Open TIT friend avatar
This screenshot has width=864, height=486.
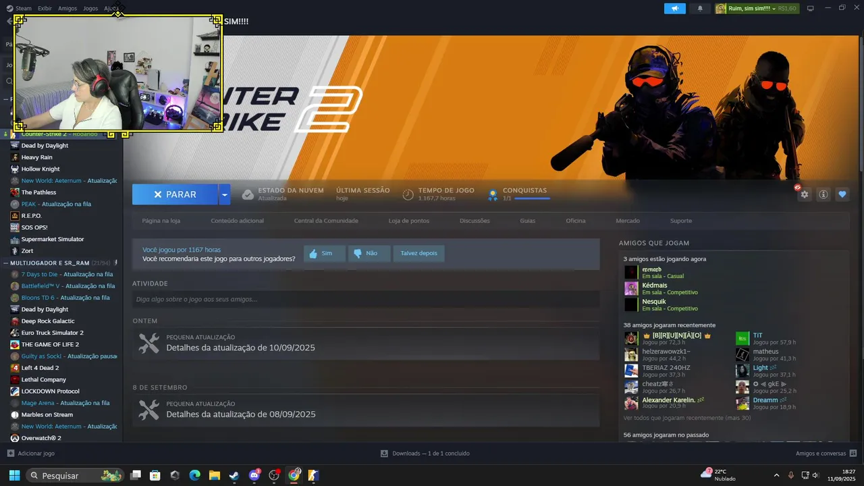coord(742,339)
